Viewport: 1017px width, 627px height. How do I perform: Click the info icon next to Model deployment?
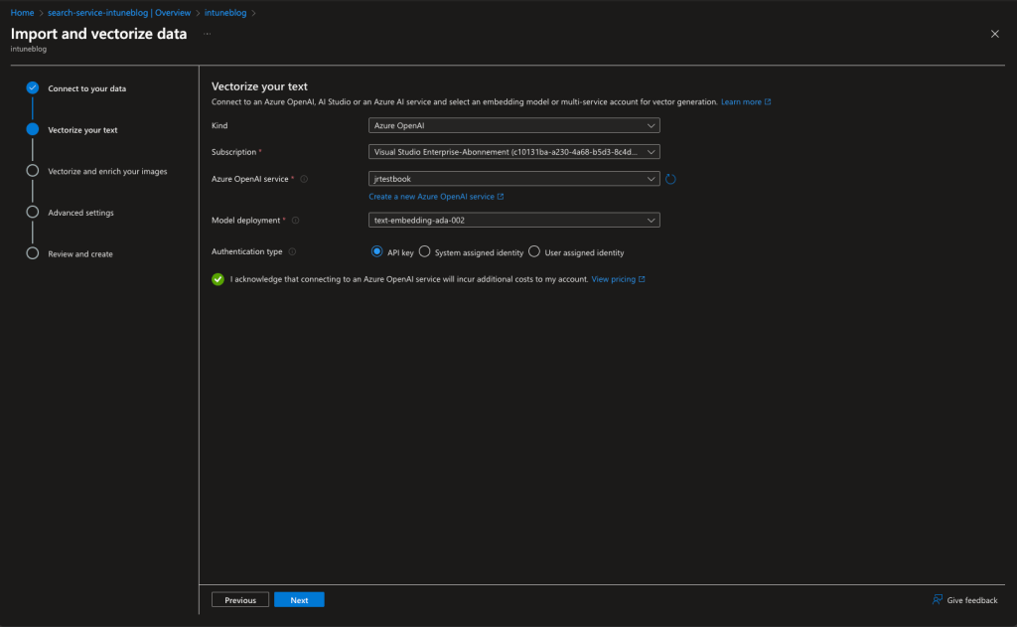296,221
